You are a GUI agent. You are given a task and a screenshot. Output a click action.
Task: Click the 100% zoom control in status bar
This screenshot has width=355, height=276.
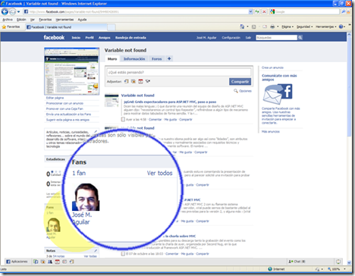[x=336, y=269]
